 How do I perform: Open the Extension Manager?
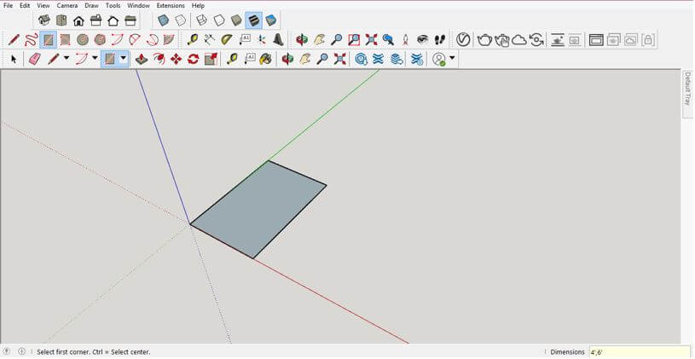pyautogui.click(x=417, y=59)
